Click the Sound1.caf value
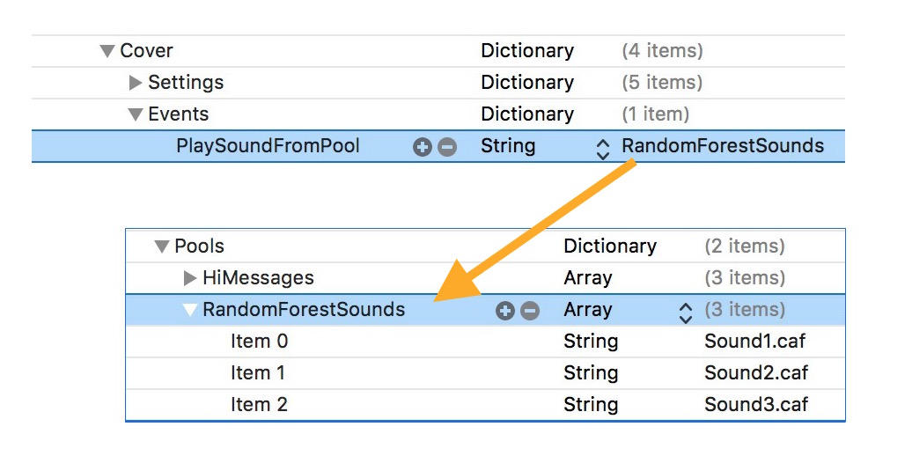 754,342
